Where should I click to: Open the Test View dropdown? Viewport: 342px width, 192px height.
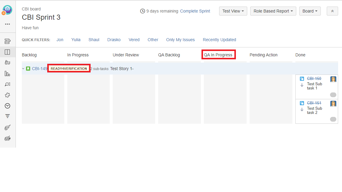tap(233, 11)
